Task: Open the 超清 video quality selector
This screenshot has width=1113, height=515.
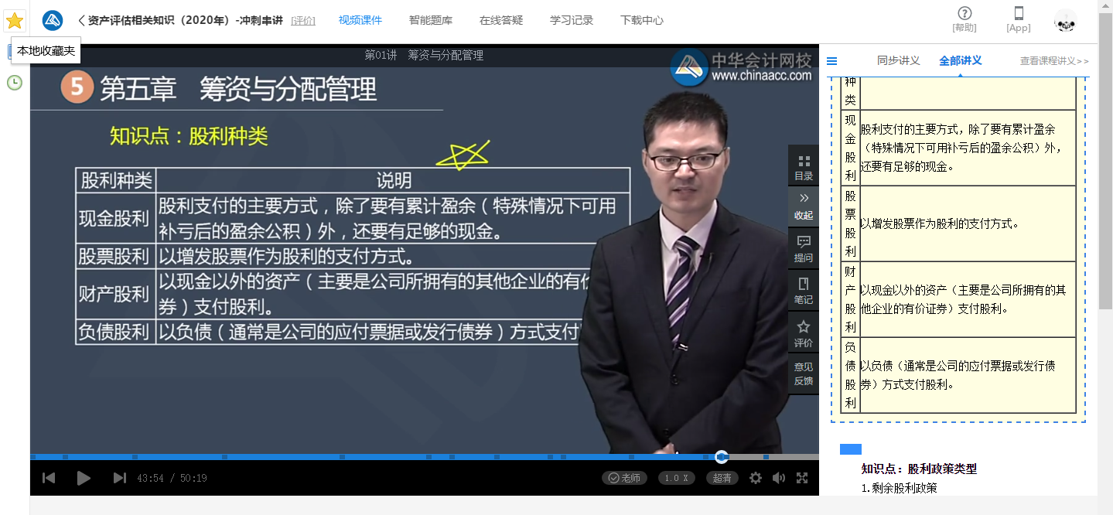Action: 722,478
